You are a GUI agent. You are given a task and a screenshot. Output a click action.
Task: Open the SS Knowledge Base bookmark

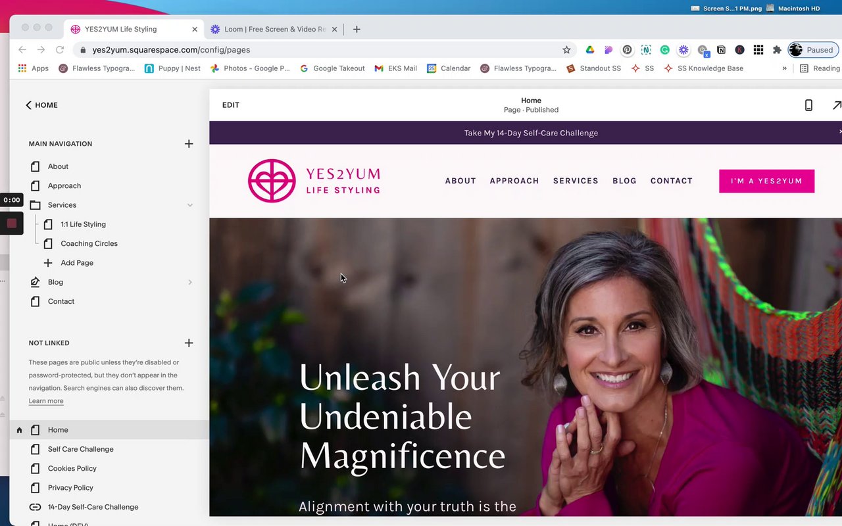[704, 68]
